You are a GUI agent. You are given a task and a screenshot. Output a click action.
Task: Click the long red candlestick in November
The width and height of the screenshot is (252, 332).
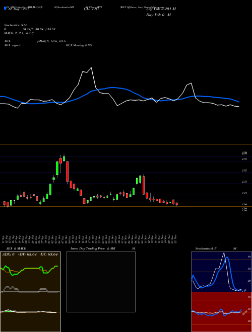144,185
